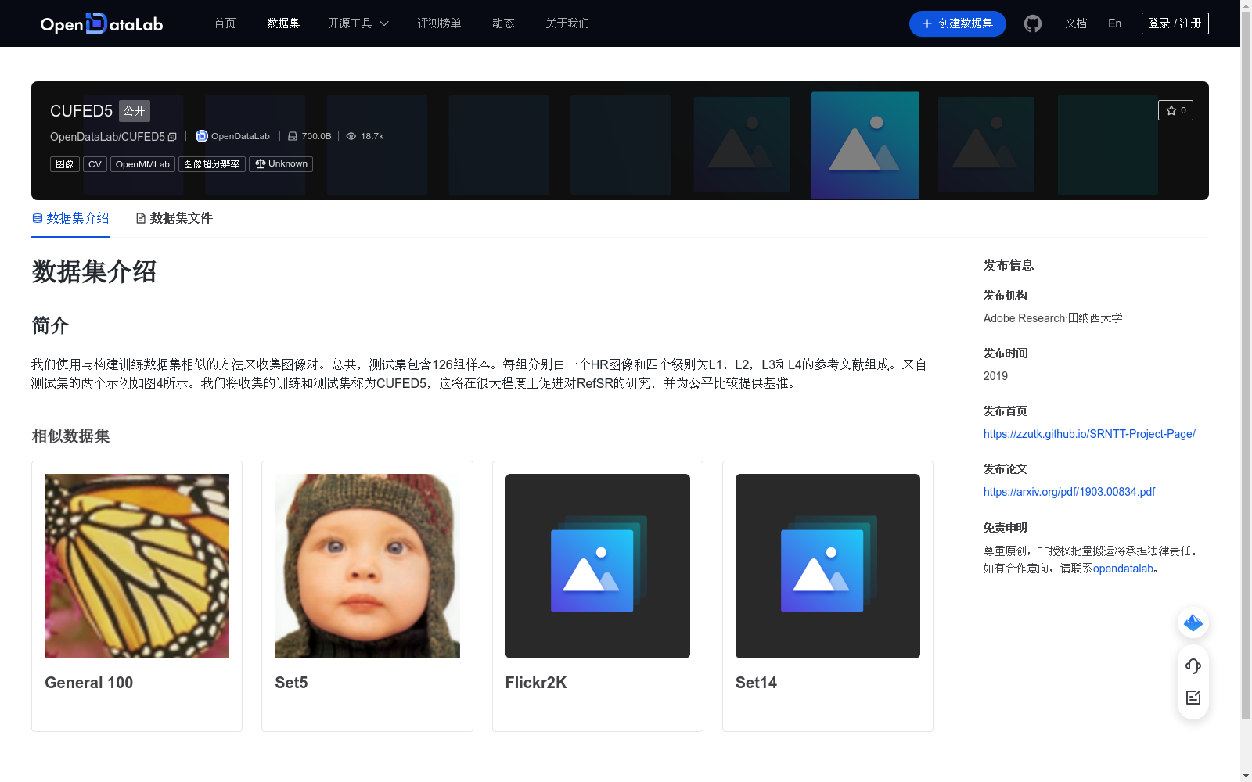Viewport: 1252px width, 782px height.
Task: Click the Adobe Research·田纳西大学 text
Action: 1052,318
